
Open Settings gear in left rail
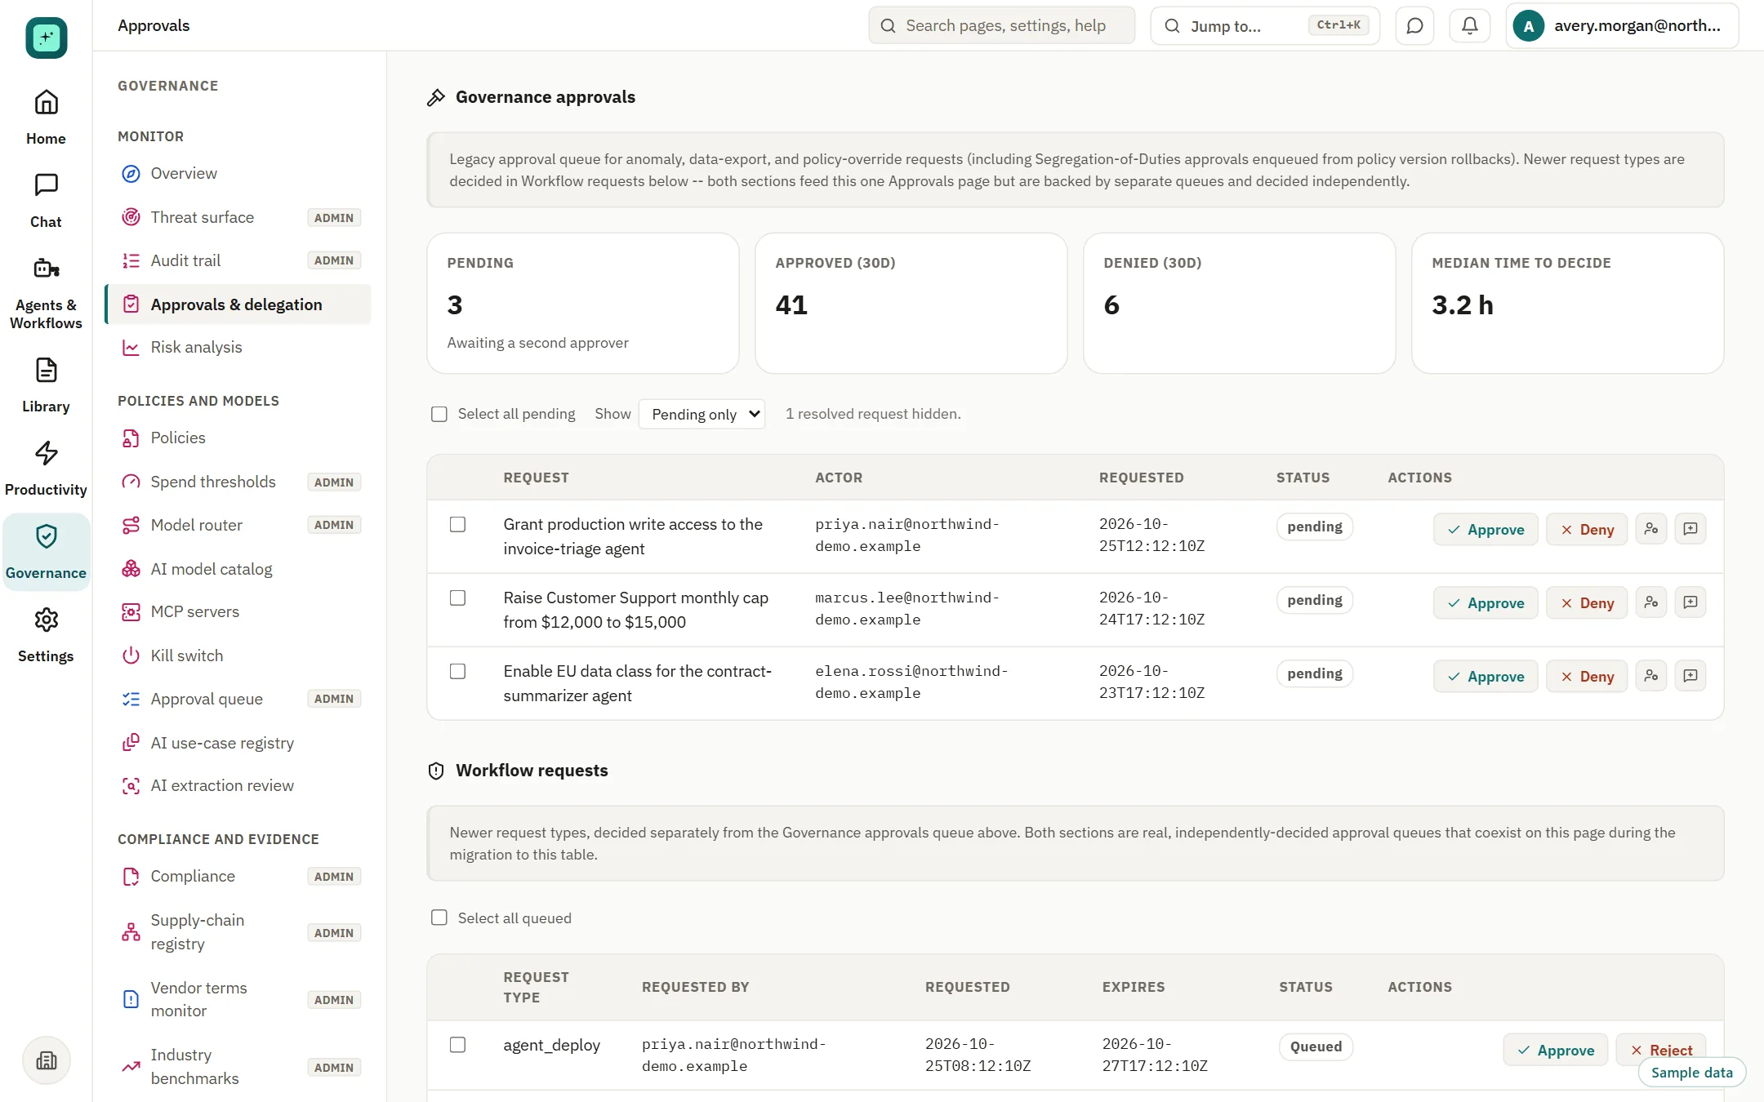tap(46, 635)
